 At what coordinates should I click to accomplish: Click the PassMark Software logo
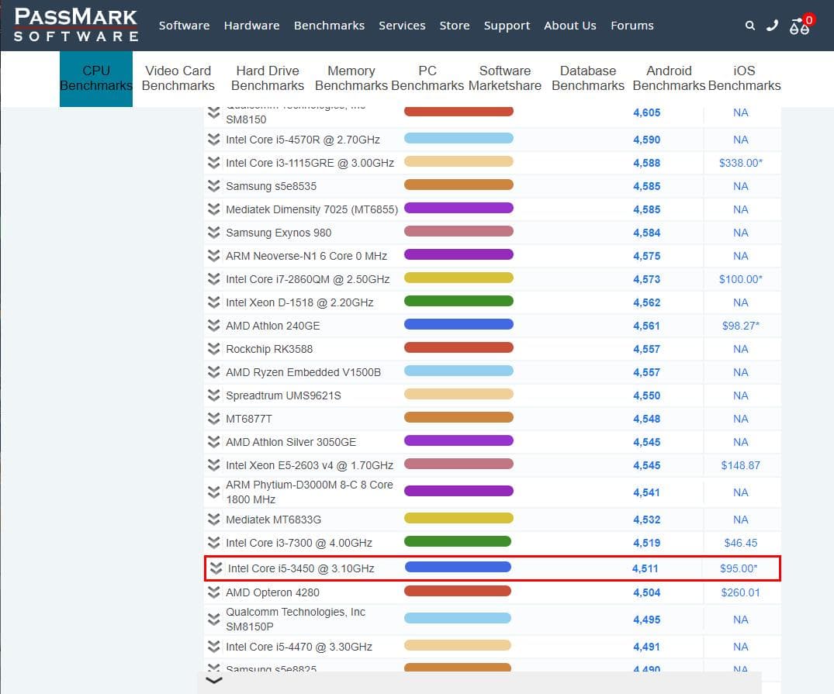[x=76, y=25]
